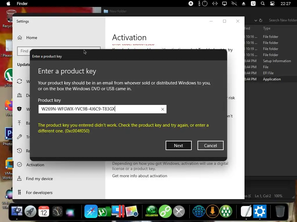Open the Clock app in dock
The image size is (297, 222).
57,211
